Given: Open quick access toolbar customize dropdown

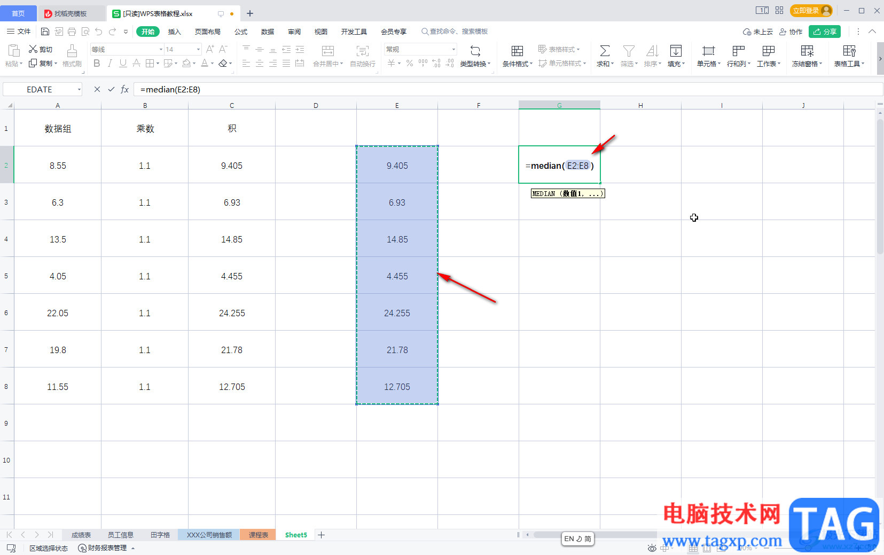Looking at the screenshot, I should coord(126,32).
